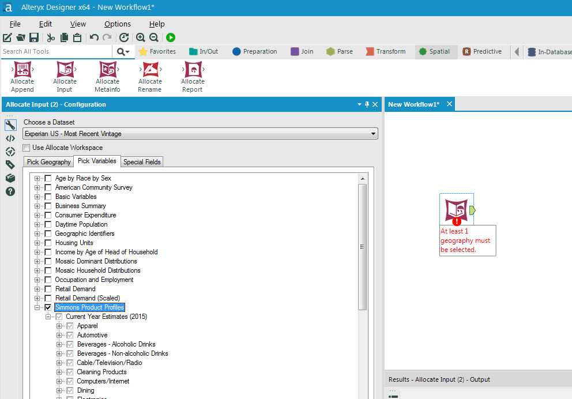Click the refresh toolbar icon
The width and height of the screenshot is (572, 399).
point(124,37)
